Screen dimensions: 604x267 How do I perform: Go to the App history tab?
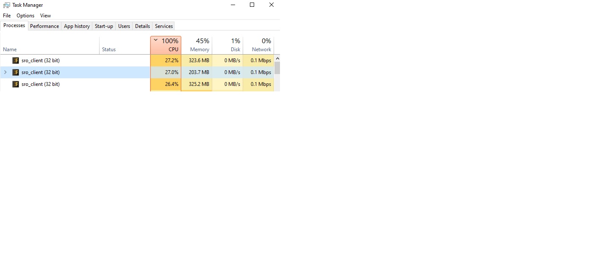coord(77,26)
